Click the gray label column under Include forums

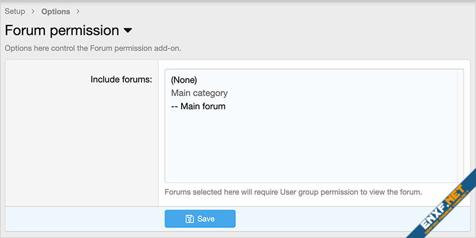click(83, 148)
